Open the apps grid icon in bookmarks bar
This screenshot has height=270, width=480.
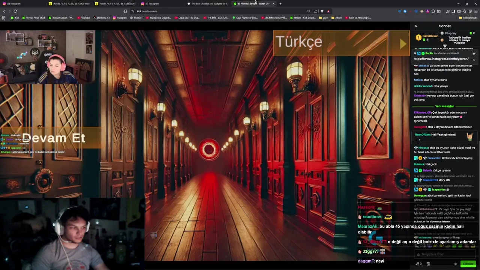tap(4, 18)
